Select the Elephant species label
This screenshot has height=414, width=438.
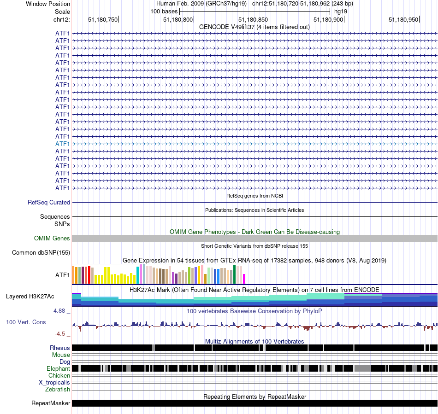tap(58, 368)
